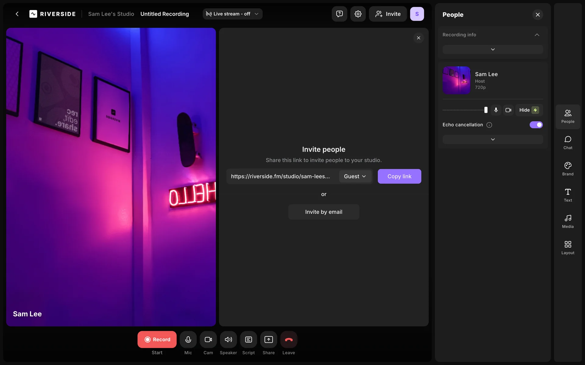Click the studio invite link field
Viewport: 585px width, 365px height.
click(280, 176)
